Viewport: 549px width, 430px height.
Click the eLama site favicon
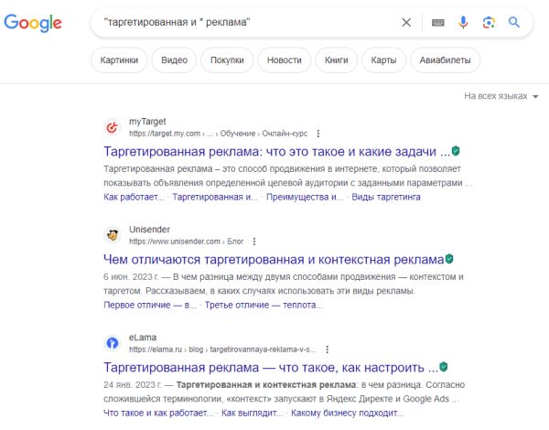coord(113,342)
